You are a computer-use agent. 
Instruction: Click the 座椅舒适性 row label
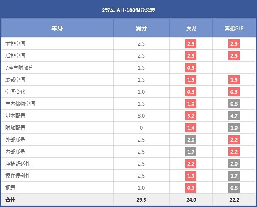(x=18, y=164)
